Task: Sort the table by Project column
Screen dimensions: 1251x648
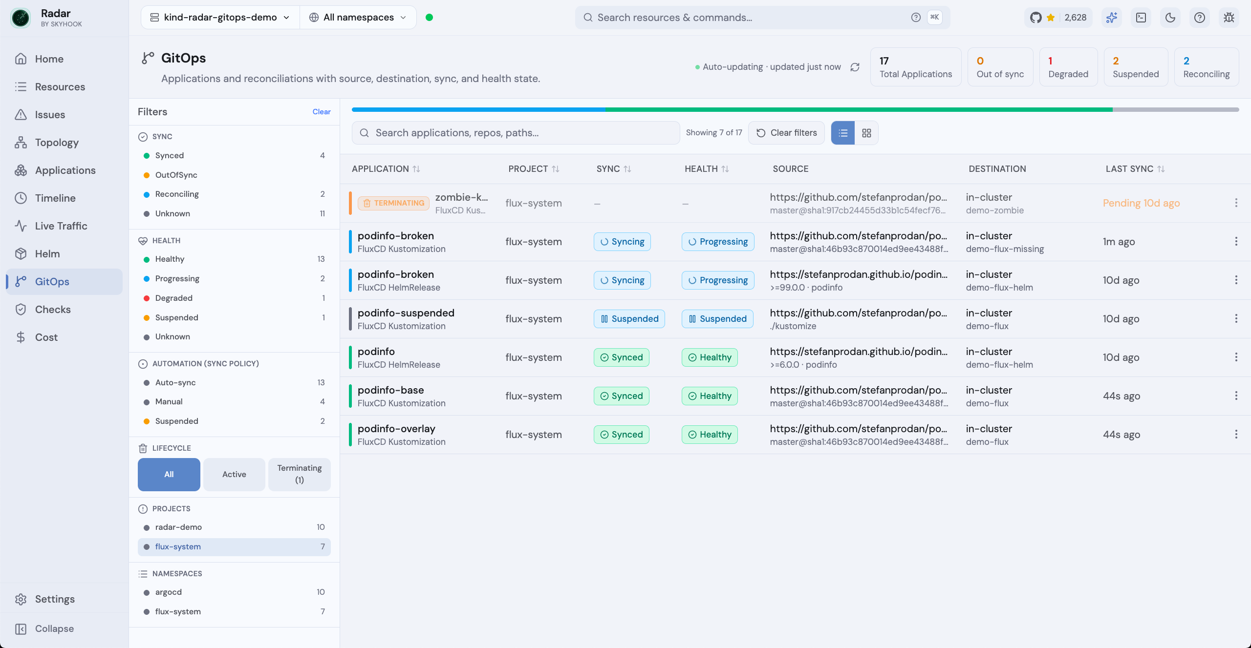Action: (x=534, y=169)
